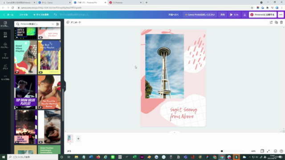Collapse the side panel with arrow handle

65,86
